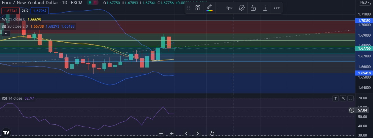
Task: Click the TradingView logo
Action: coord(6,133)
